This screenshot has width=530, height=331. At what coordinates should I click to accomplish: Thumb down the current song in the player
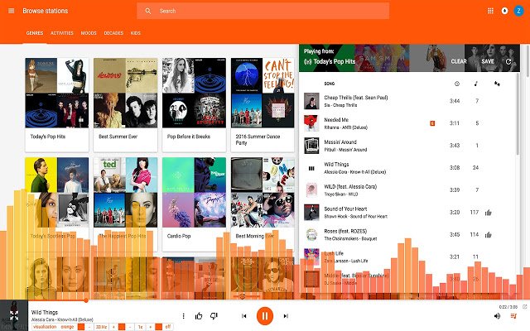coord(214,316)
